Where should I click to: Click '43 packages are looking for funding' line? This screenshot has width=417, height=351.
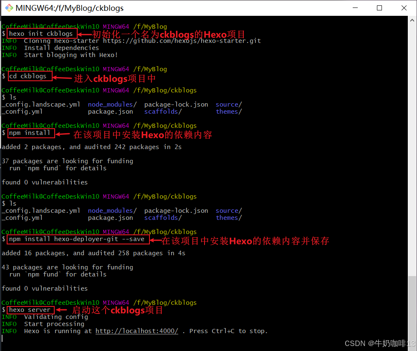click(x=68, y=267)
